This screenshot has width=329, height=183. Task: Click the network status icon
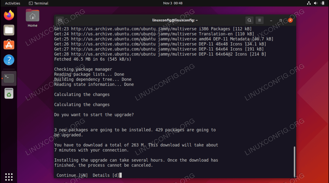[309, 3]
